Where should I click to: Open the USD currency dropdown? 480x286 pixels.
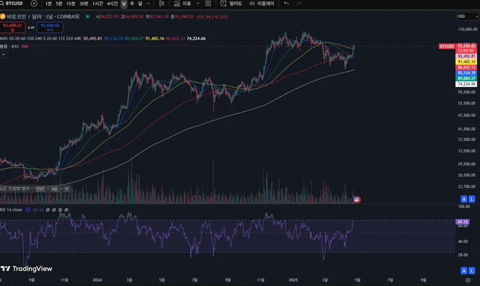(x=468, y=16)
